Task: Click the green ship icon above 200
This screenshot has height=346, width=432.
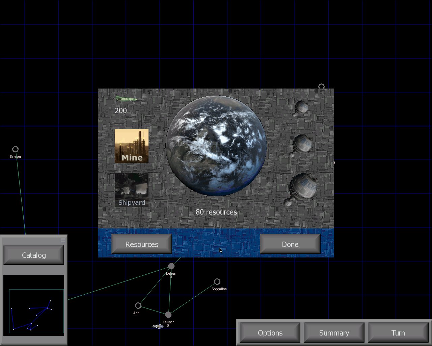Action: point(126,99)
